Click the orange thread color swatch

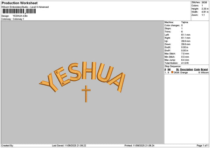(172, 72)
